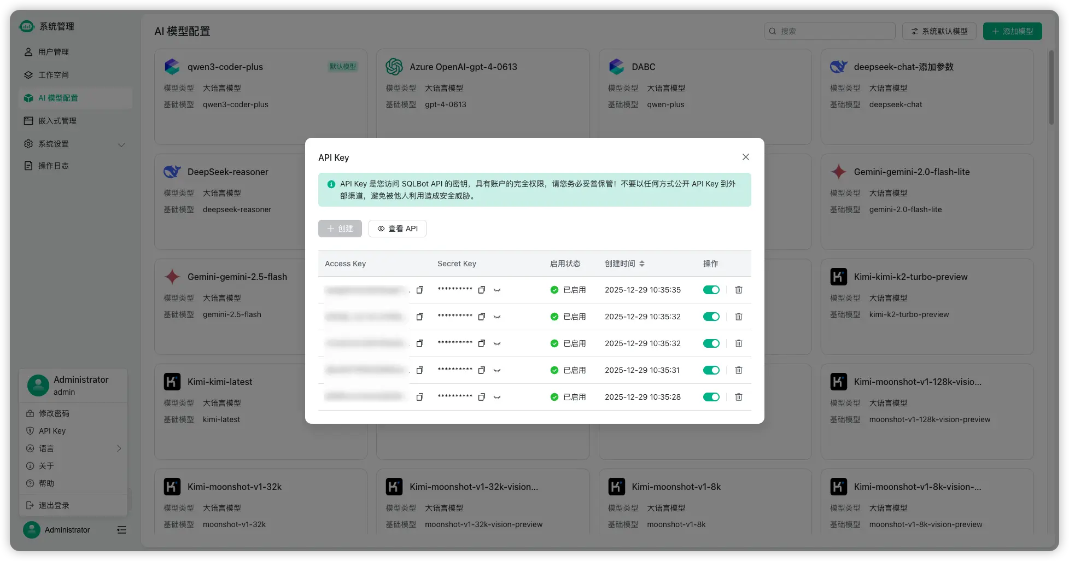Collapse the sidebar with the bottom menu icon
This screenshot has width=1069, height=561.
click(x=121, y=530)
